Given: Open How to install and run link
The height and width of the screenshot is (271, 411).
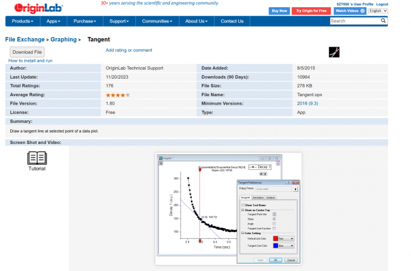Looking at the screenshot, I should (x=30, y=60).
